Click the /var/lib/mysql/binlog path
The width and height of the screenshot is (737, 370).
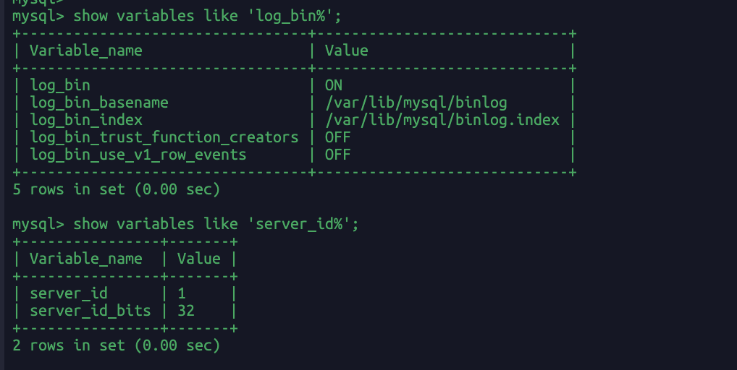[x=416, y=103]
